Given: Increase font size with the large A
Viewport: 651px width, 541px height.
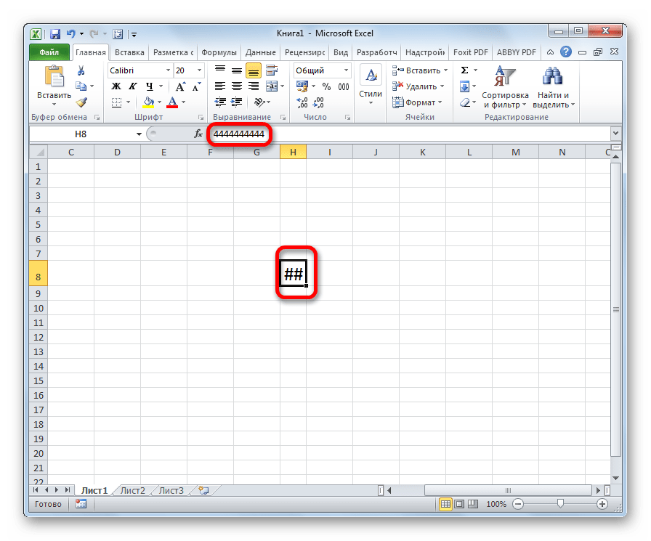Looking at the screenshot, I should (x=180, y=86).
